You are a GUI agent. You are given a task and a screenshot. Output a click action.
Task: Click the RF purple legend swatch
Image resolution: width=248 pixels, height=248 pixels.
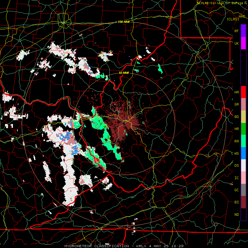click(x=243, y=31)
